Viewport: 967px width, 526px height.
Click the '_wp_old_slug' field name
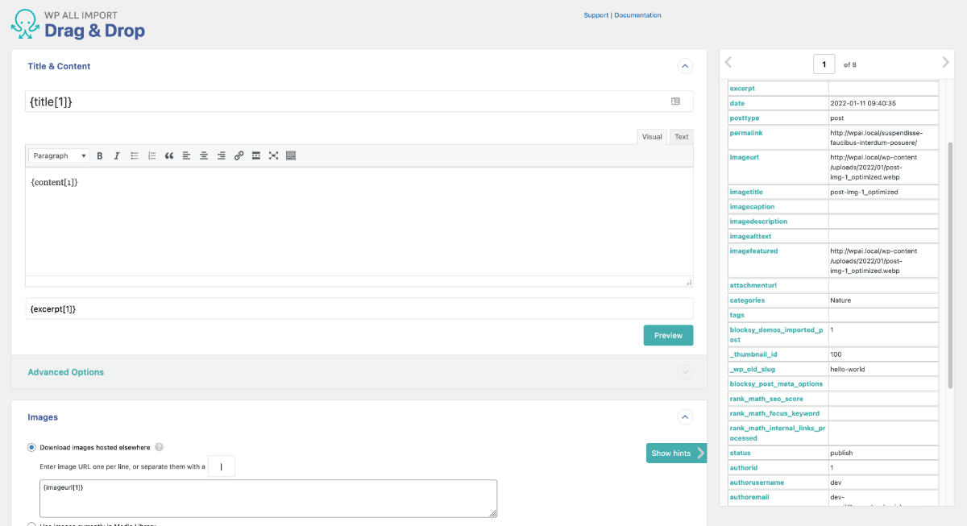752,369
